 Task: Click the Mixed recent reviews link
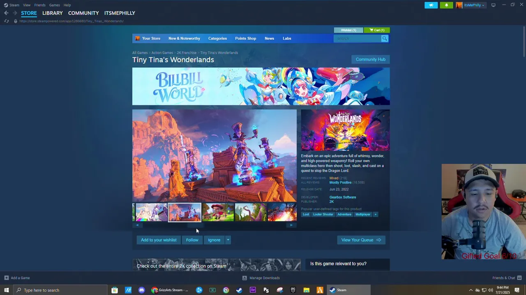coord(334,178)
